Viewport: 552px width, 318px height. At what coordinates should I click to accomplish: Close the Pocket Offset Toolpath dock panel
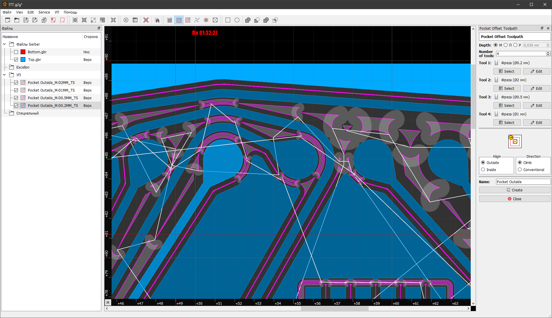(x=548, y=28)
